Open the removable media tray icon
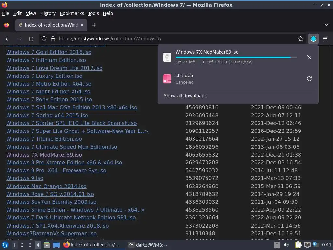 click(x=277, y=245)
